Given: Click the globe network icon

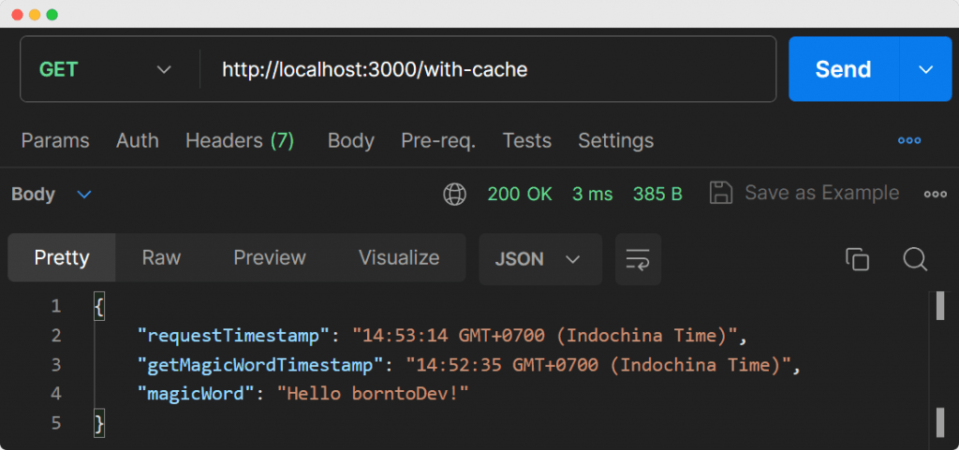Looking at the screenshot, I should tap(454, 195).
